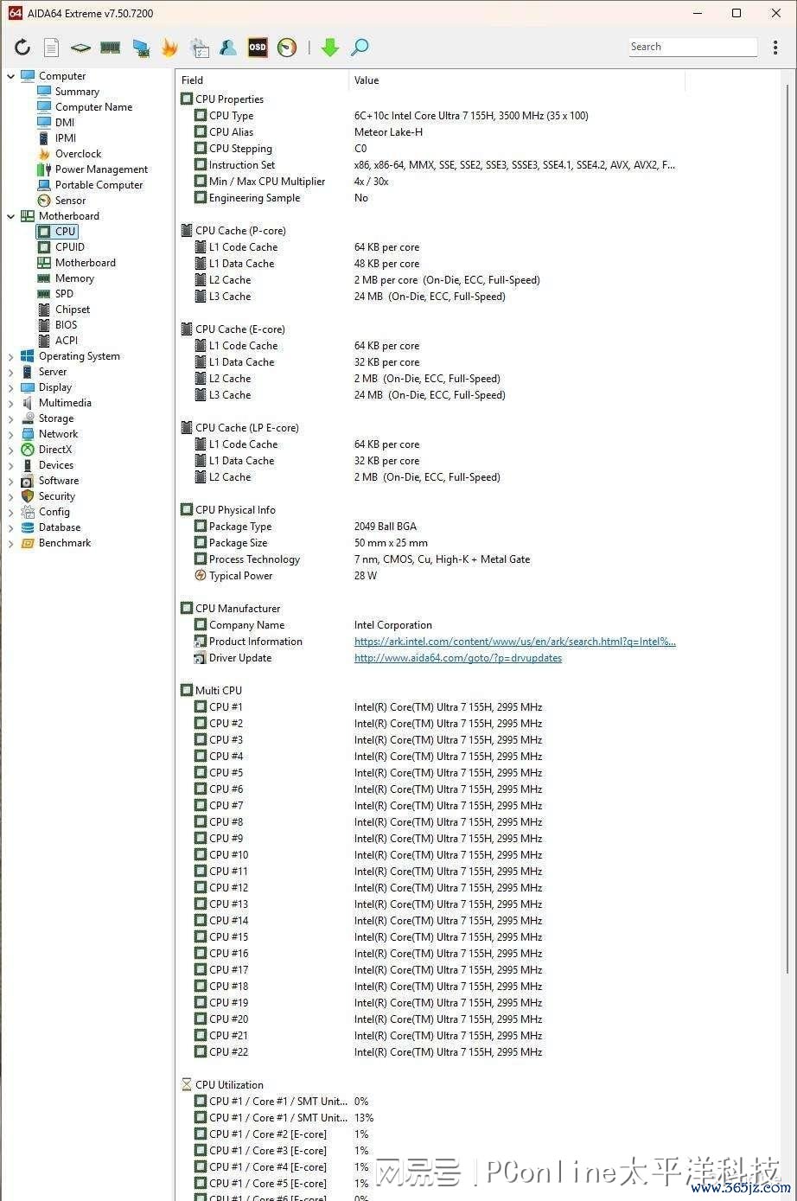Image resolution: width=797 pixels, height=1201 pixels.
Task: Click the green download arrow icon
Action: 330,48
